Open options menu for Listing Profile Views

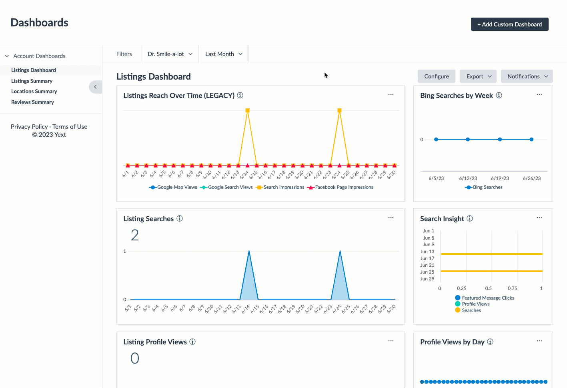click(x=391, y=341)
